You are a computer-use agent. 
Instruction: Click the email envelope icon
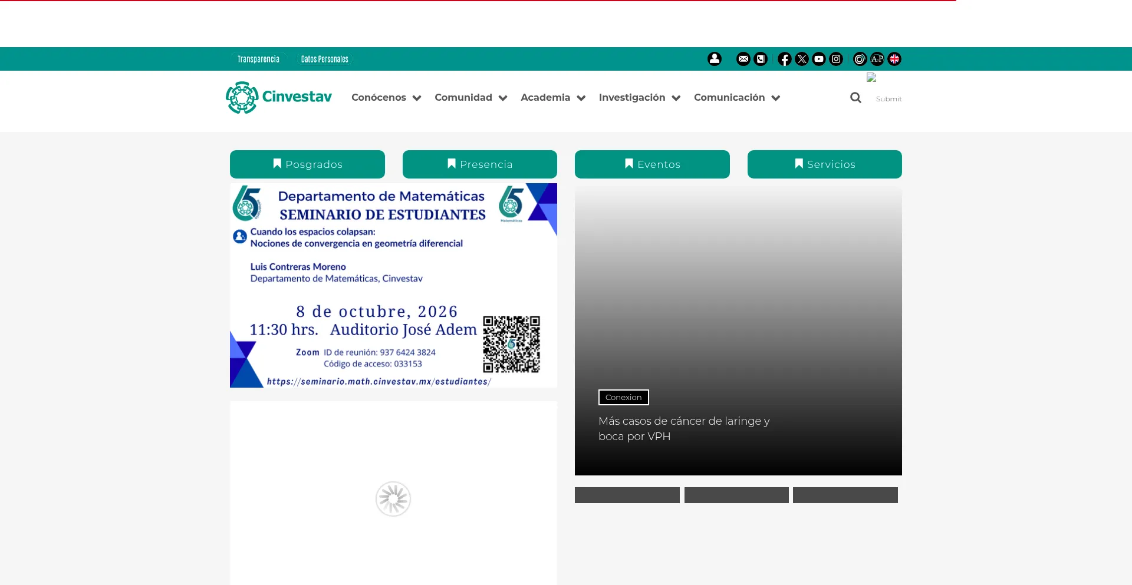743,59
